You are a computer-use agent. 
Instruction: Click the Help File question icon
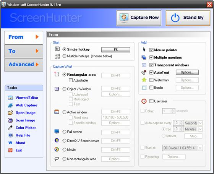tap(10, 135)
